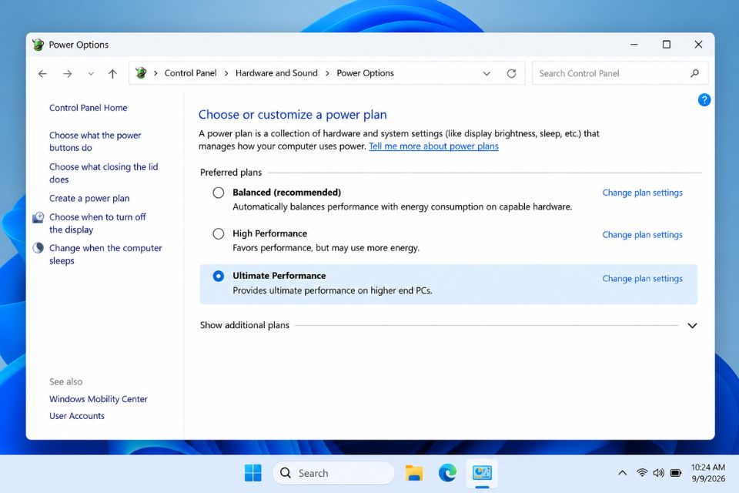The height and width of the screenshot is (493, 739).
Task: Click Create a power plan
Action: tap(89, 198)
